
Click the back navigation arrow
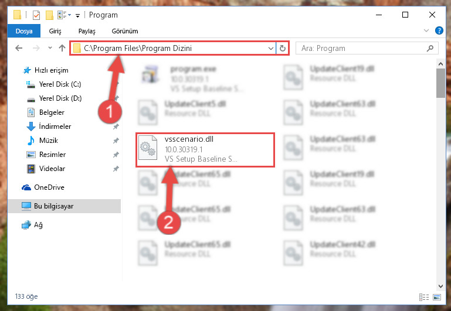tap(19, 48)
